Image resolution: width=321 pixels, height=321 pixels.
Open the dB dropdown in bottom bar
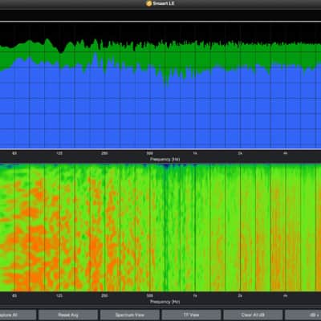303,315
